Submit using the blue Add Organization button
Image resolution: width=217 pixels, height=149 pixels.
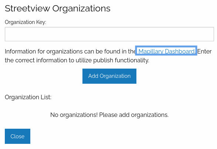coord(109,76)
